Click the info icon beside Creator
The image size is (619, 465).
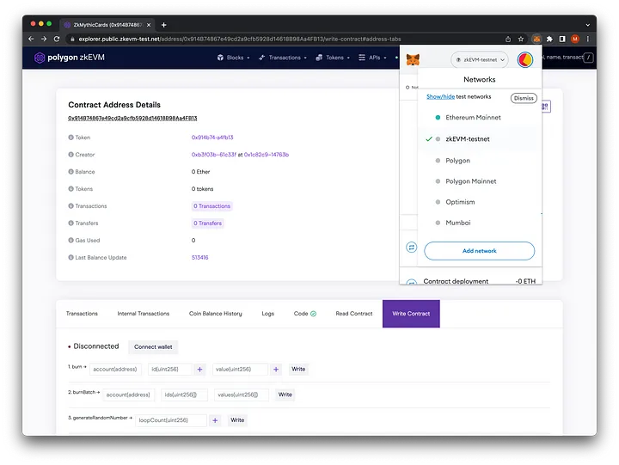(71, 155)
